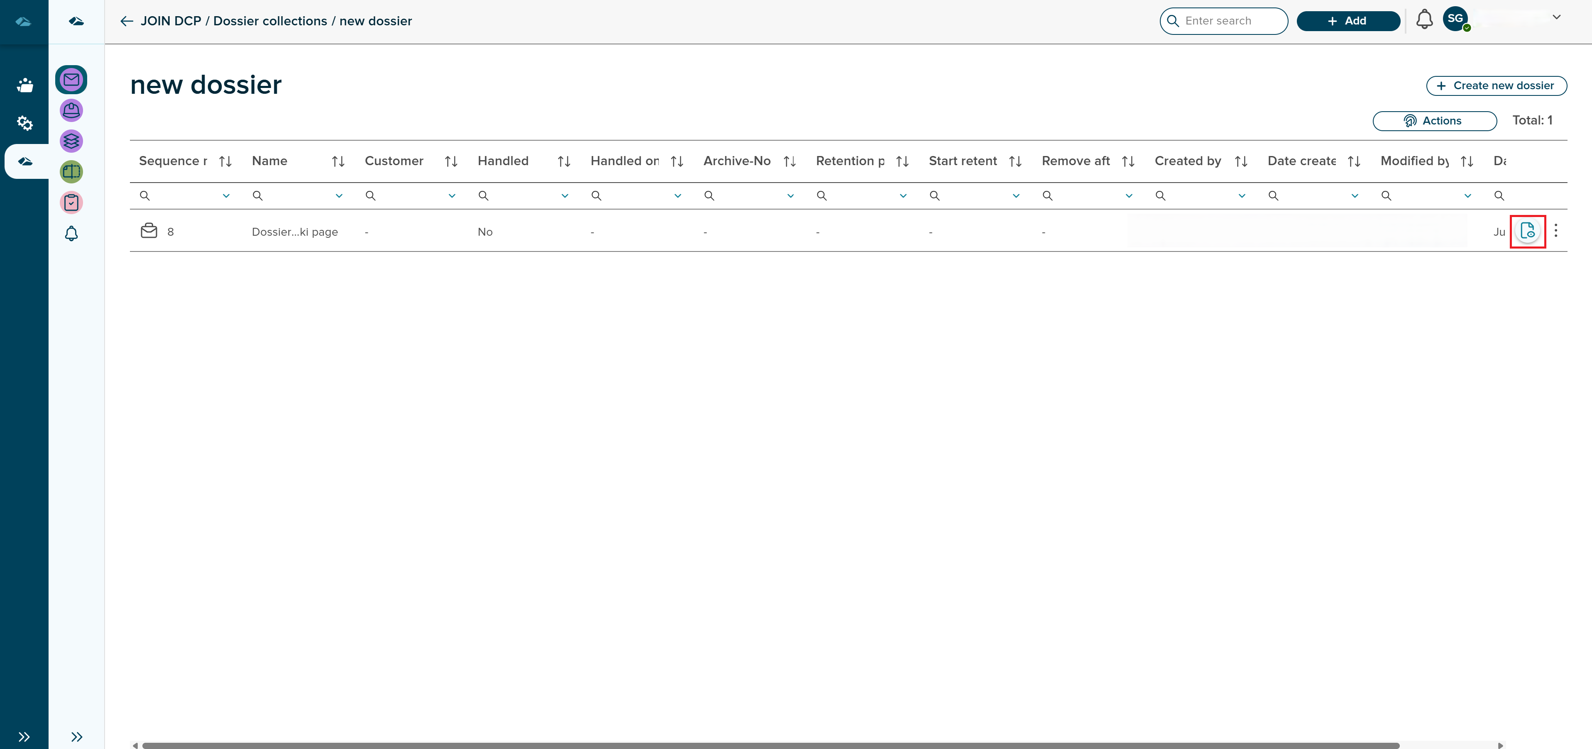Viewport: 1592px width, 749px height.
Task: Open the three-dot row options menu
Action: pyautogui.click(x=1555, y=231)
